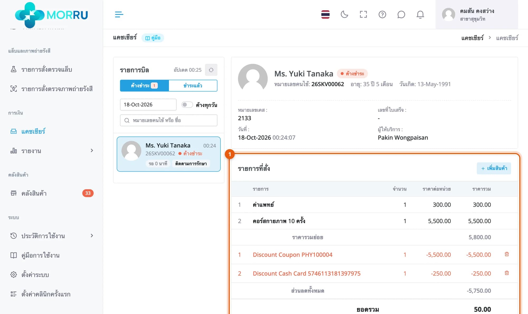Toggle ค้างทุกวัน switch
528x314 pixels.
click(x=187, y=105)
